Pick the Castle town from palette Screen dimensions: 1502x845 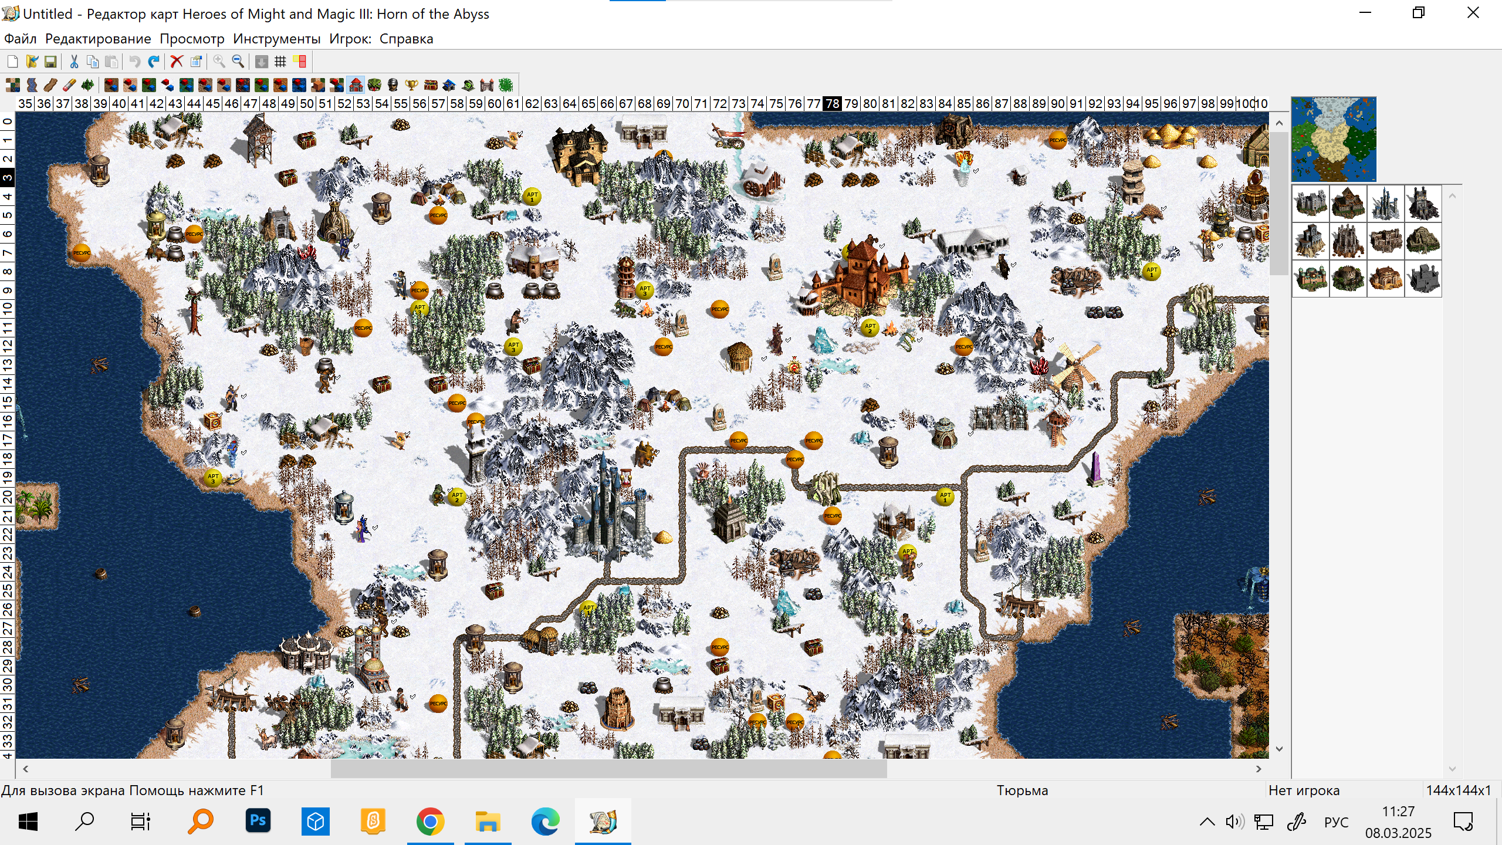[1311, 203]
